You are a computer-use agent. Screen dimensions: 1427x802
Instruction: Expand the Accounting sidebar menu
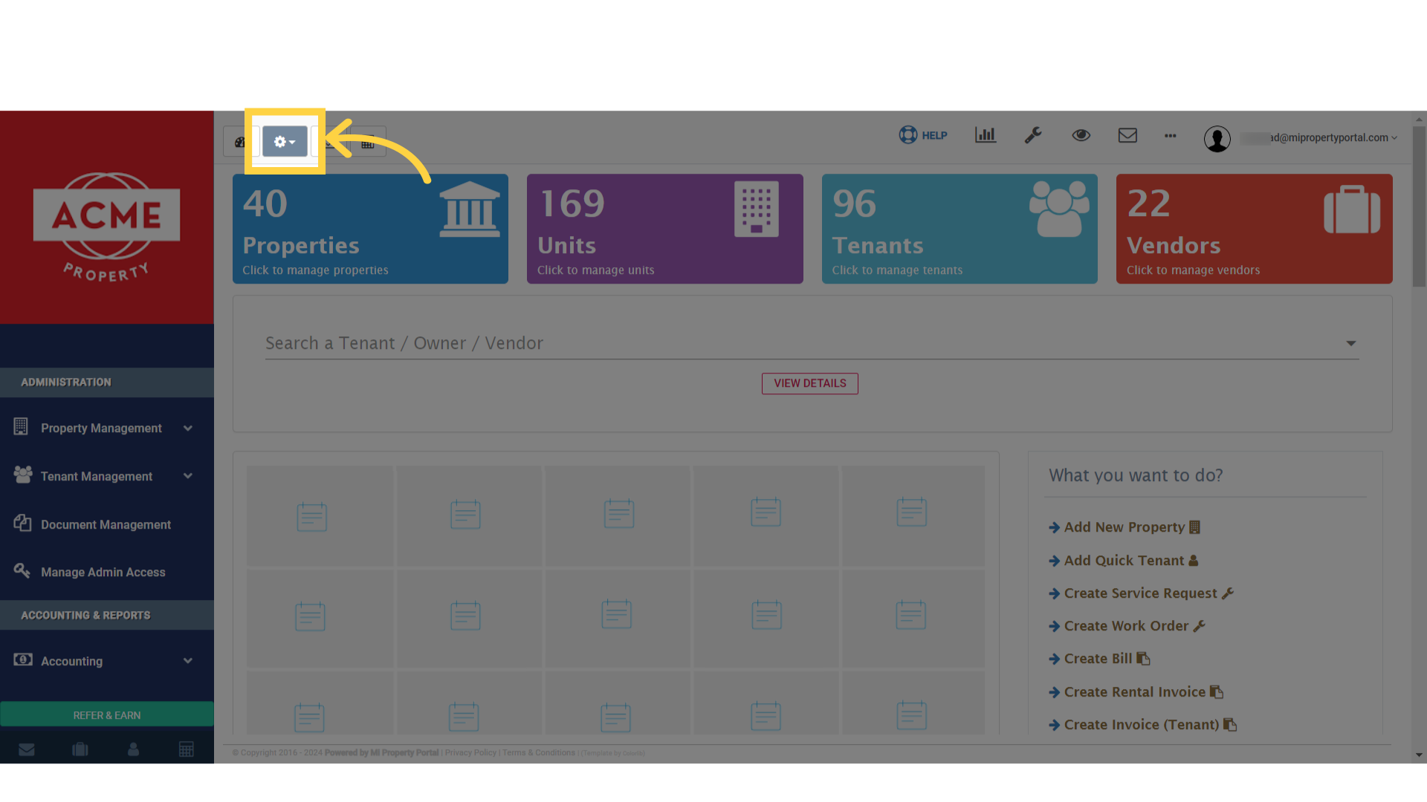[107, 661]
